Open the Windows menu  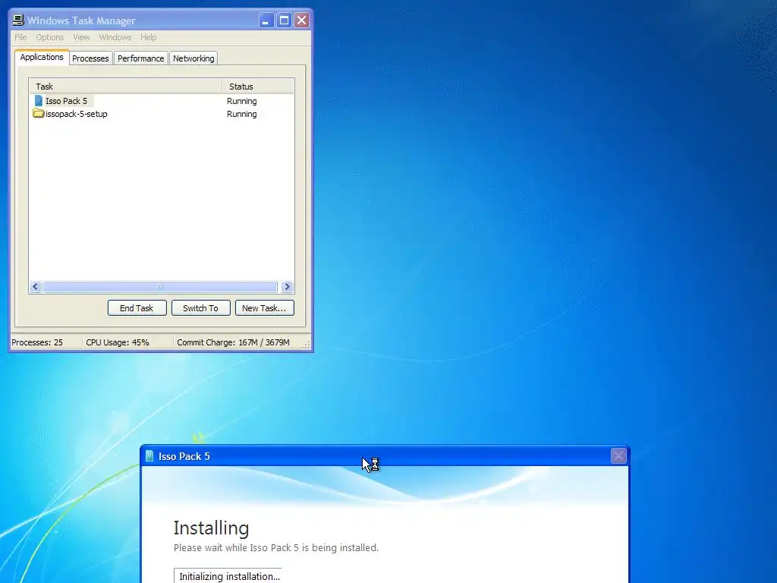coord(115,37)
